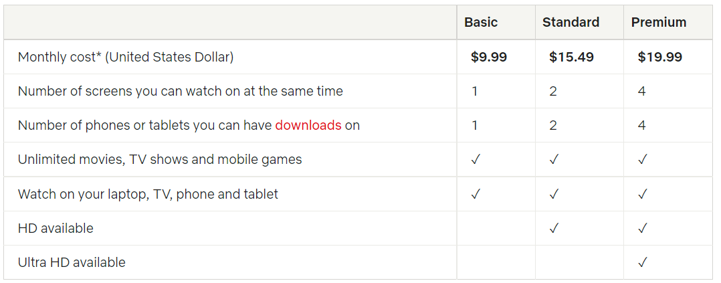Click the Basic checkmark for unlimited movies
This screenshot has width=721, height=283.
[475, 159]
